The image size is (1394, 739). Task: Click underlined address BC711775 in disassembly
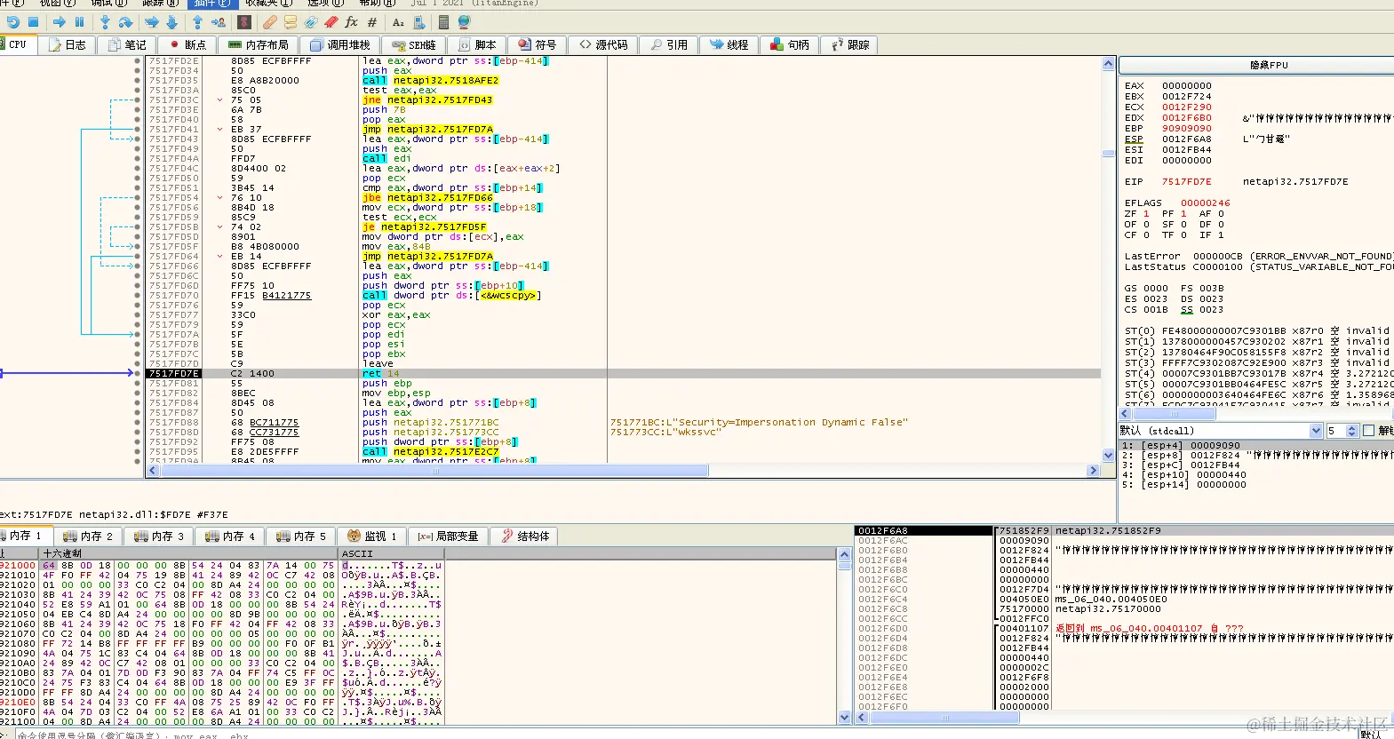click(274, 423)
